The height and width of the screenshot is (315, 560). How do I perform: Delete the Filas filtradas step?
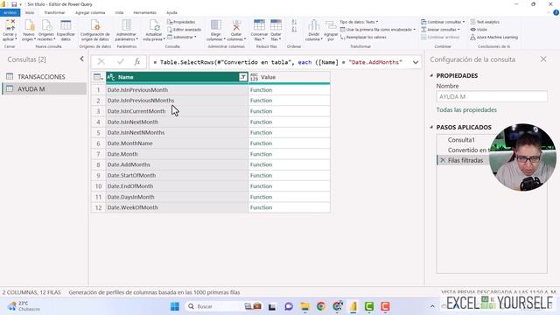443,160
